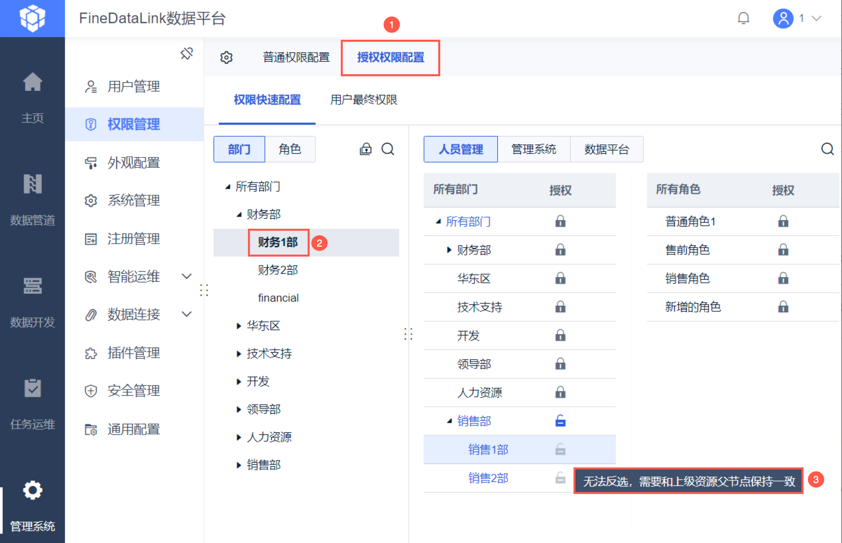Toggle the lock for 普通角色1 role
This screenshot has height=543, width=842.
click(x=783, y=221)
